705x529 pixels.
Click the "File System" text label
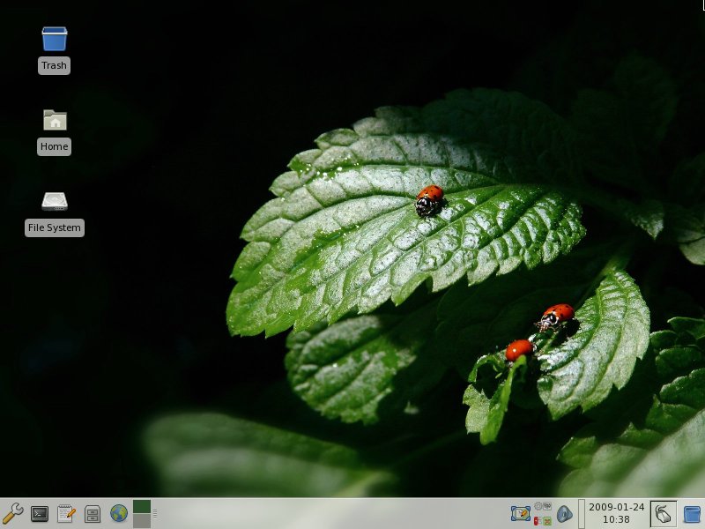point(55,227)
